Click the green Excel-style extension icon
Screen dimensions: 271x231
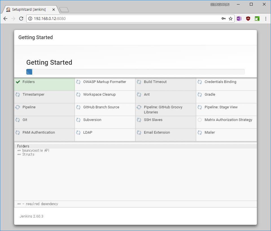[x=257, y=19]
